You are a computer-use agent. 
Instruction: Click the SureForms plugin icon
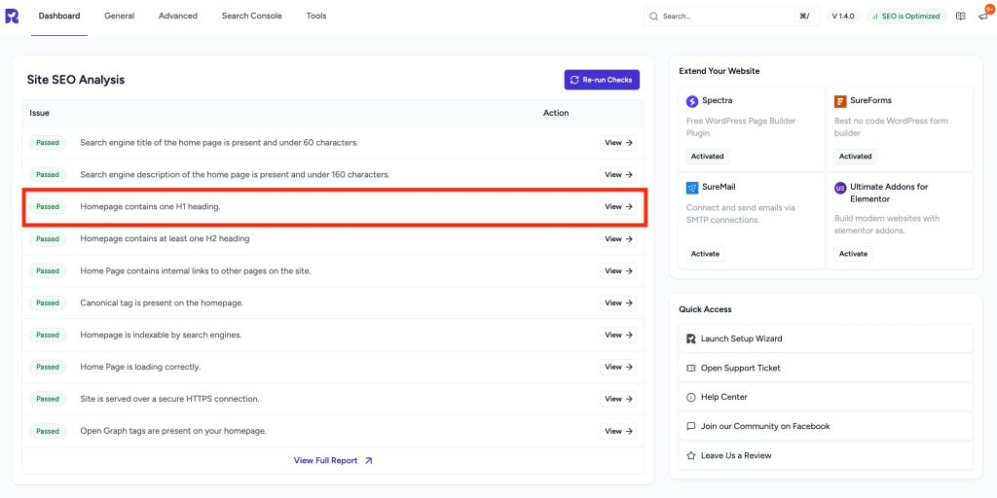coord(840,101)
